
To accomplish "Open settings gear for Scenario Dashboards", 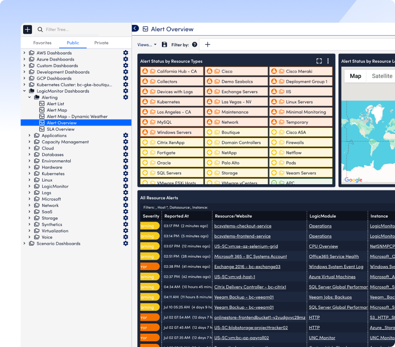I will click(x=126, y=243).
